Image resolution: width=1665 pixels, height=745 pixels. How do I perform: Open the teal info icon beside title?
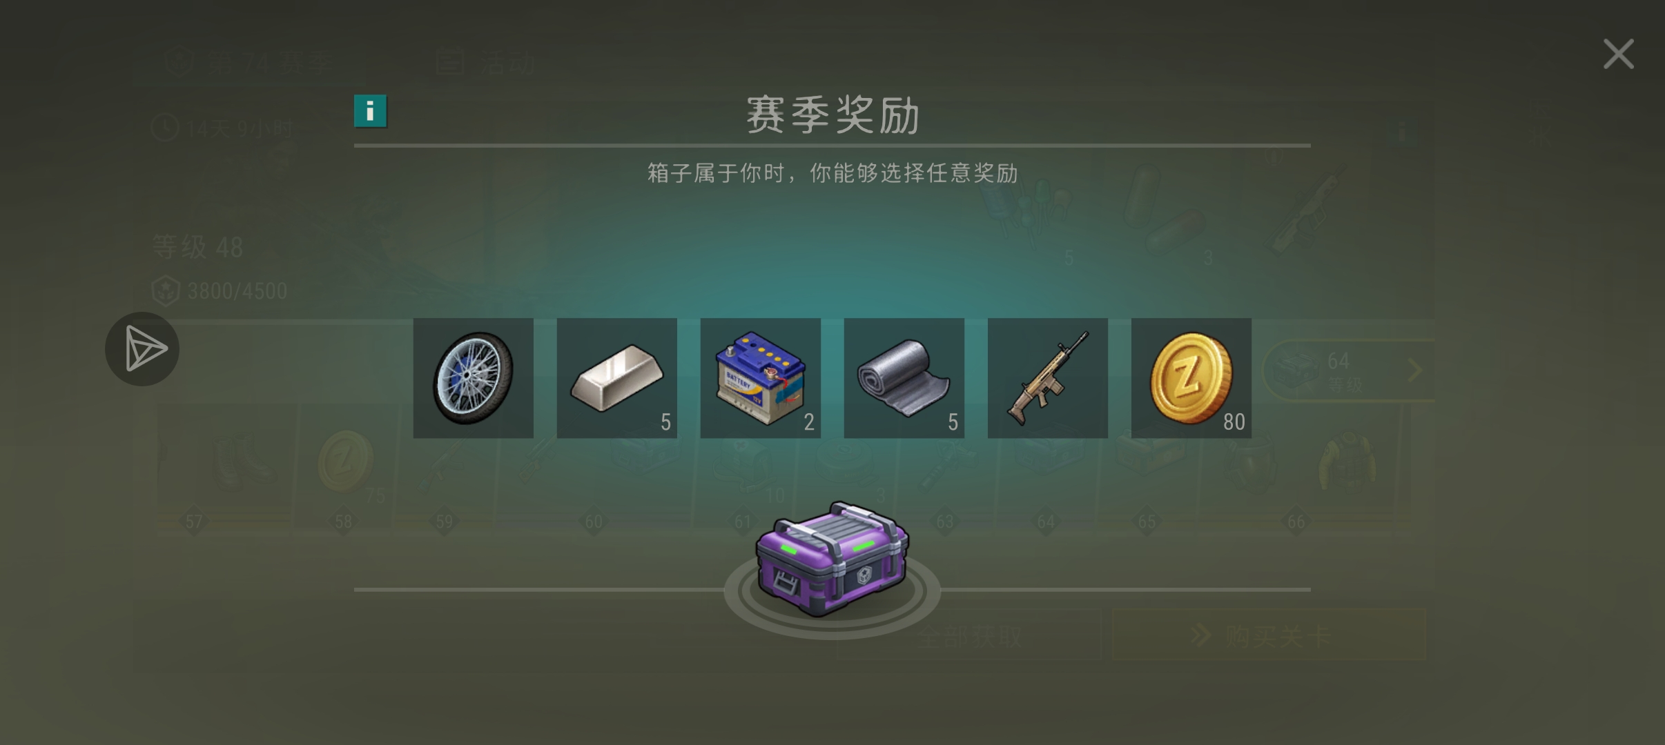point(370,111)
